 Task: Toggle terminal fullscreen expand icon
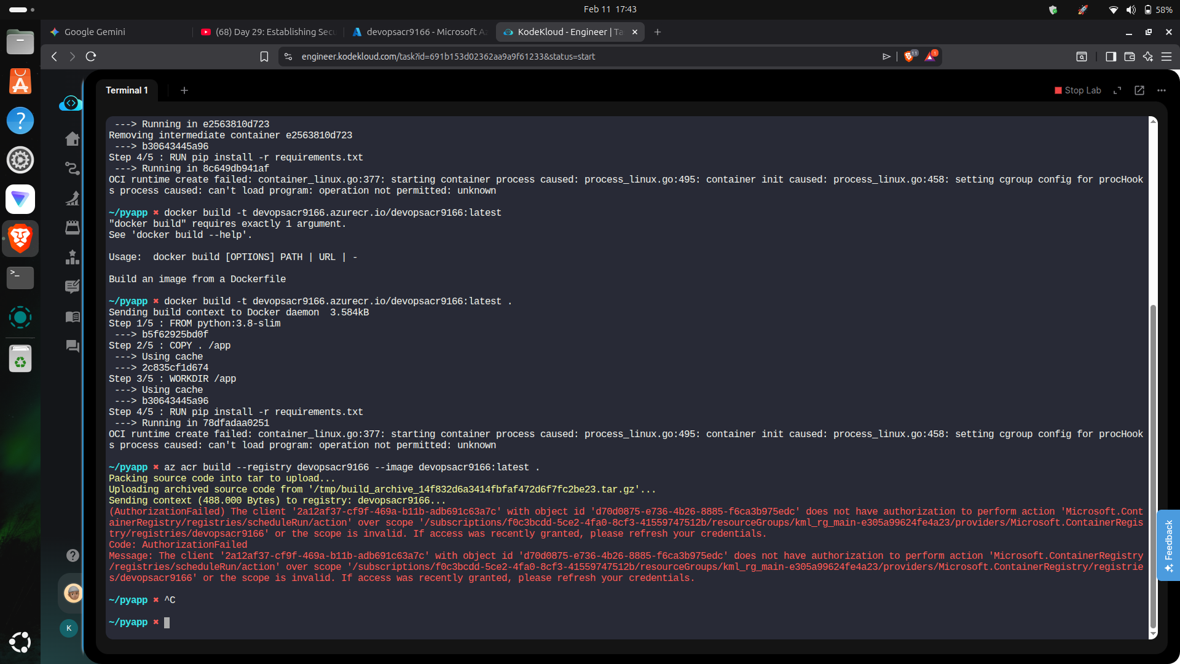click(x=1117, y=90)
